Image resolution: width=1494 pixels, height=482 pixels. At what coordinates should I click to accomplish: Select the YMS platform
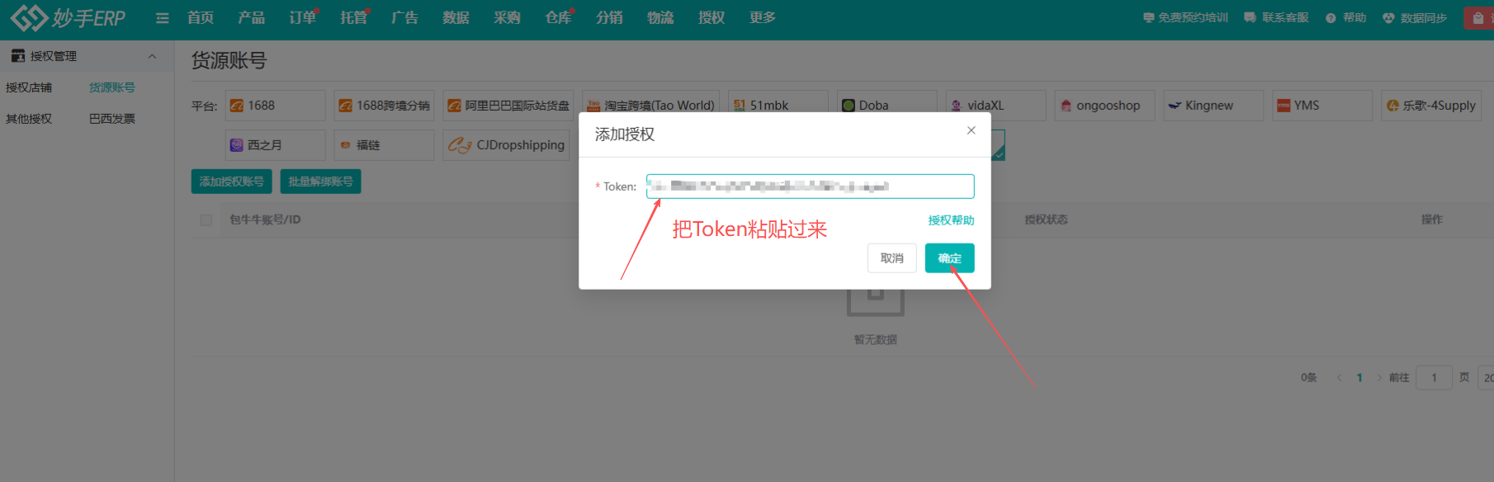(1322, 106)
